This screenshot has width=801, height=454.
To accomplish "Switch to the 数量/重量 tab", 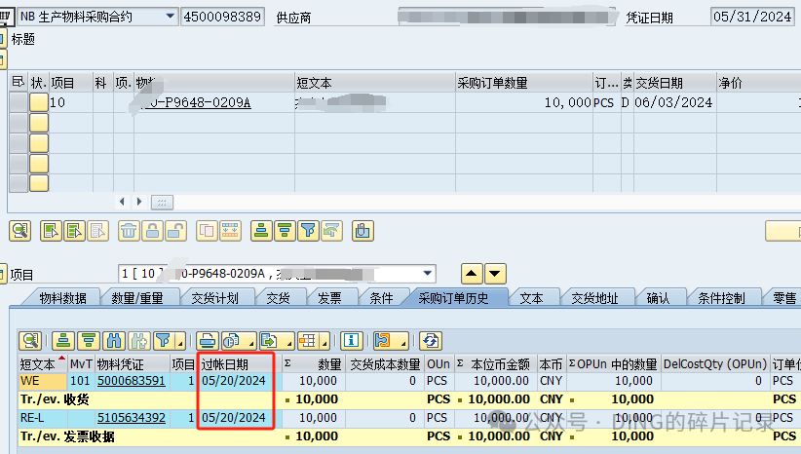I will tap(136, 298).
